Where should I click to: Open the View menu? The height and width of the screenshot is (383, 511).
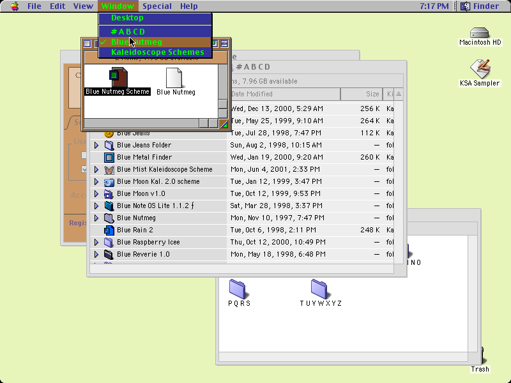(x=83, y=6)
